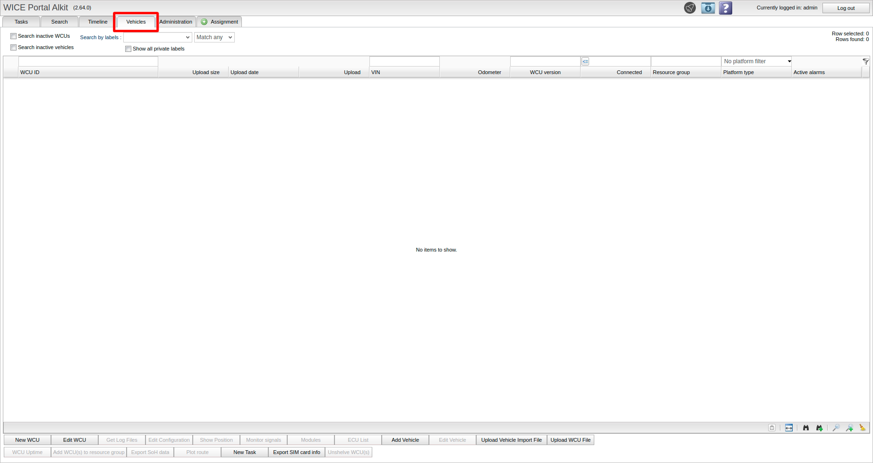The height and width of the screenshot is (463, 873).
Task: Expand the Match any dropdown
Action: [214, 37]
